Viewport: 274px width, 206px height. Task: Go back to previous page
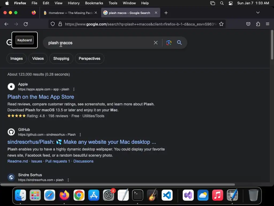6,24
